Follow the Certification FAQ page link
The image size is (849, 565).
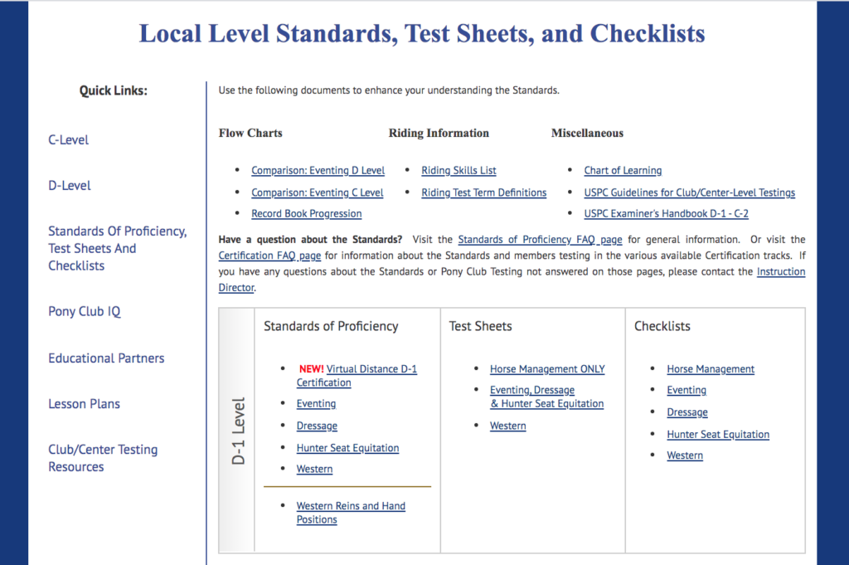click(269, 256)
